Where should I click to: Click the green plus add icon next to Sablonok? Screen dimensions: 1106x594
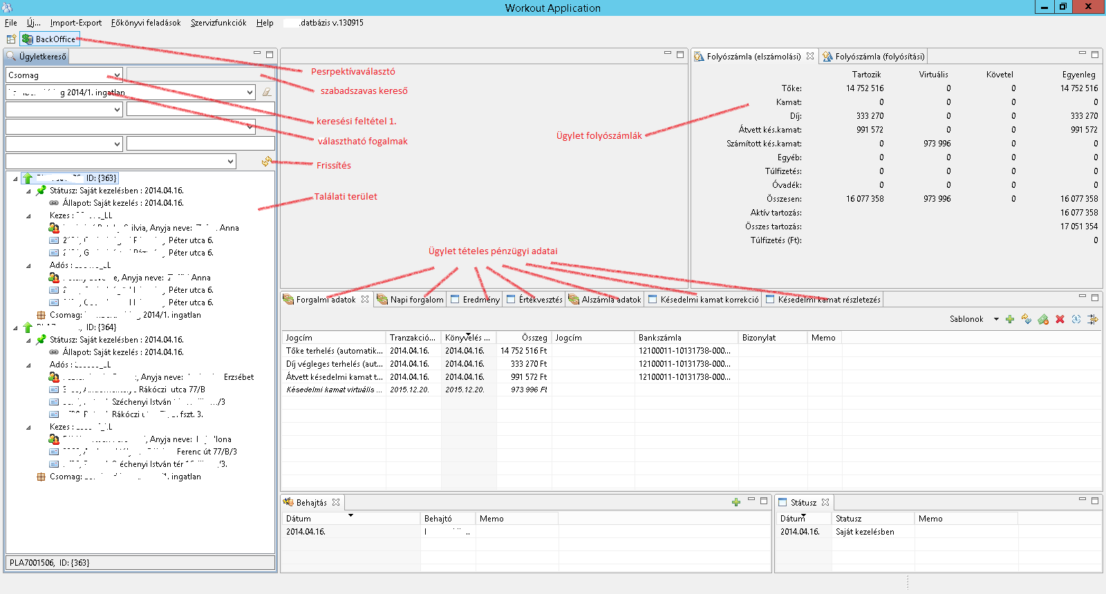pyautogui.click(x=1010, y=319)
